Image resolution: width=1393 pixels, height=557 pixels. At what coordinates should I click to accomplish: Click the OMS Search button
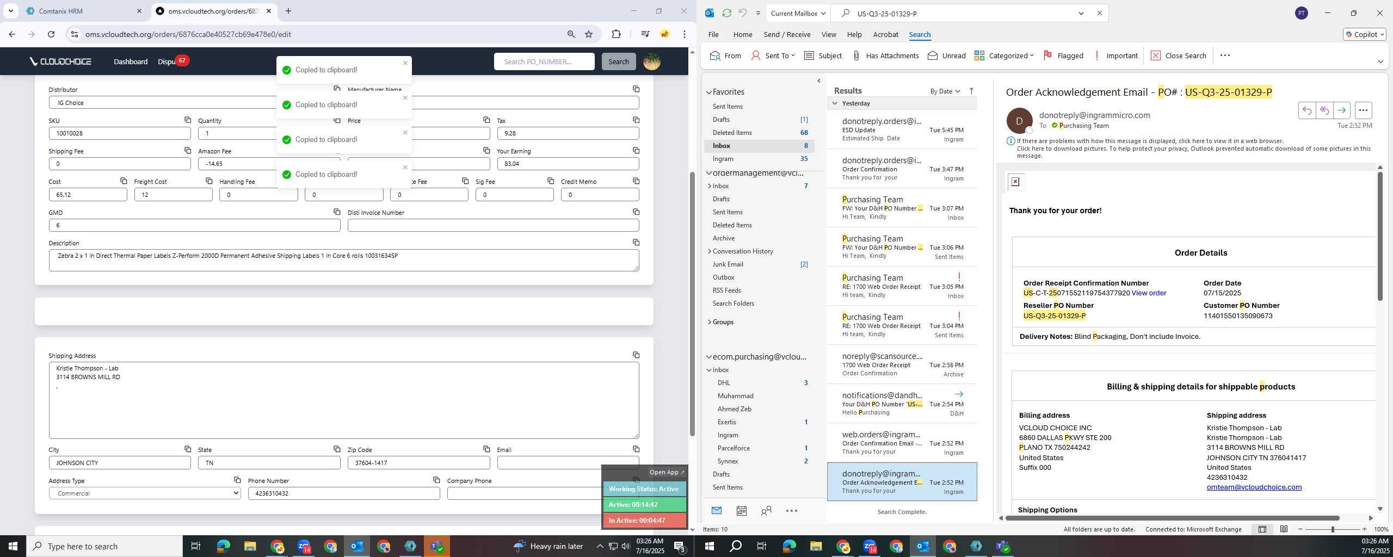coord(619,61)
